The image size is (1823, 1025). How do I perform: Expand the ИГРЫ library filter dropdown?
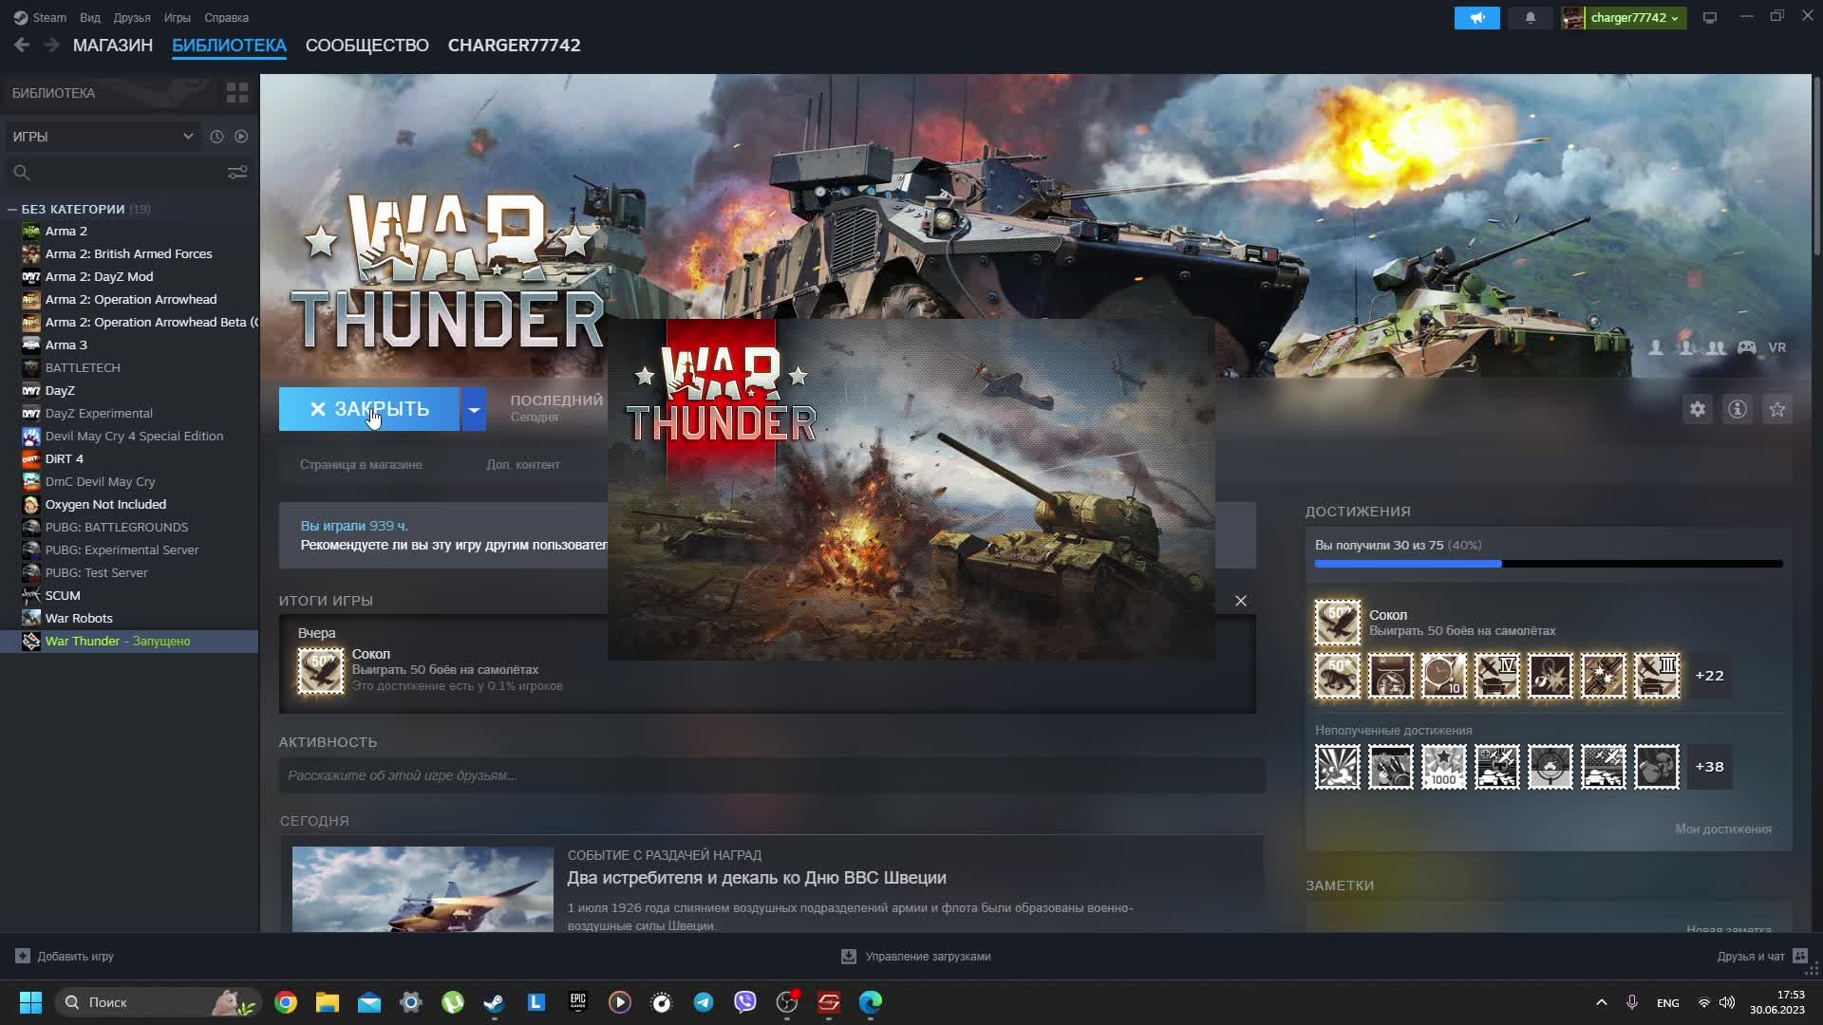click(103, 137)
